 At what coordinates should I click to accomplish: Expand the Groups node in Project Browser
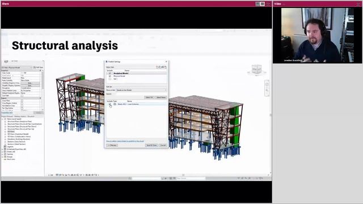tap(3, 157)
